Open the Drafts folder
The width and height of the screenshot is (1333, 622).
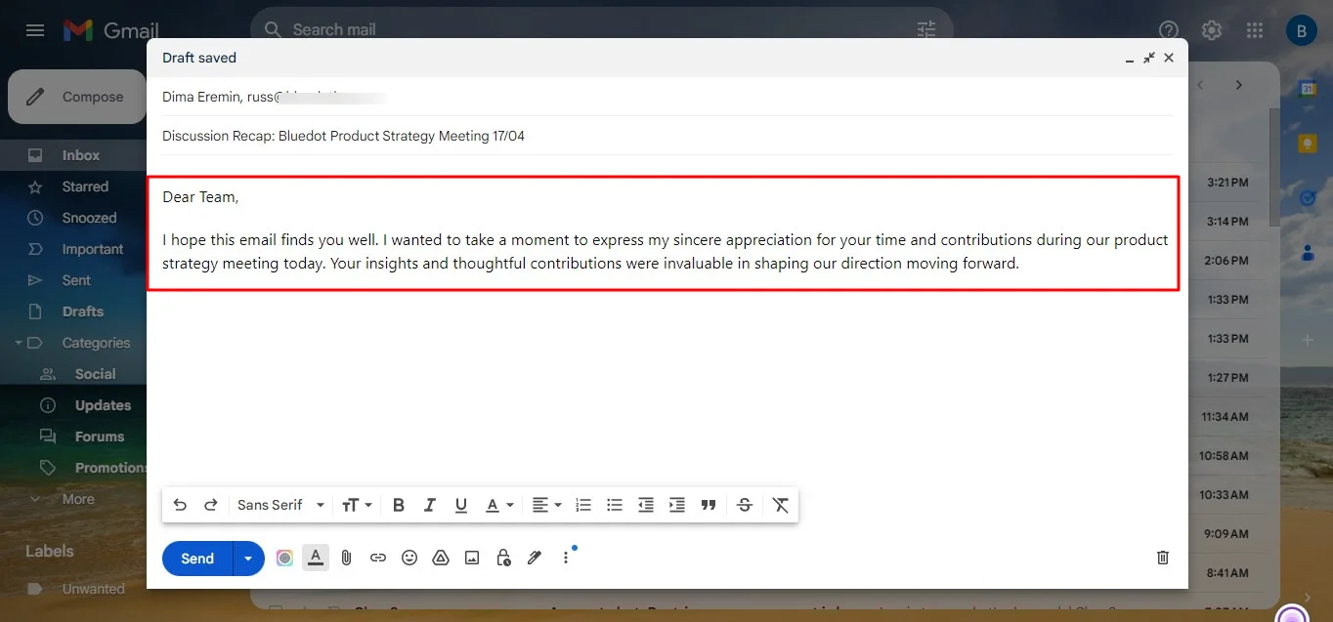click(x=84, y=311)
